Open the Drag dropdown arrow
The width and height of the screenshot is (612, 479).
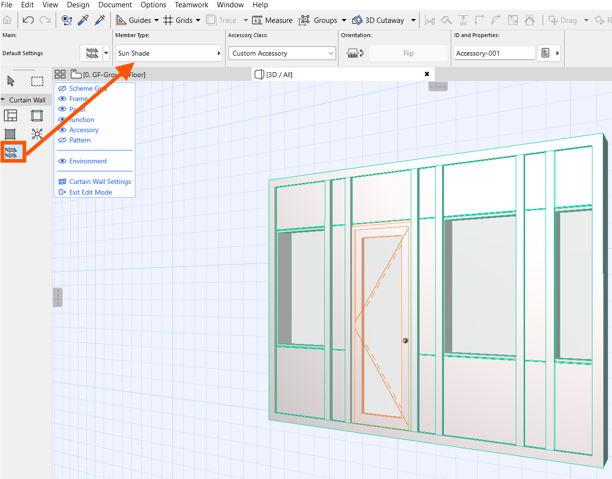click(x=586, y=20)
